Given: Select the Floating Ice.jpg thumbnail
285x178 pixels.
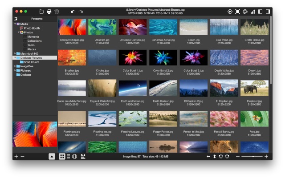Looking at the screenshot, I should [x=102, y=119].
